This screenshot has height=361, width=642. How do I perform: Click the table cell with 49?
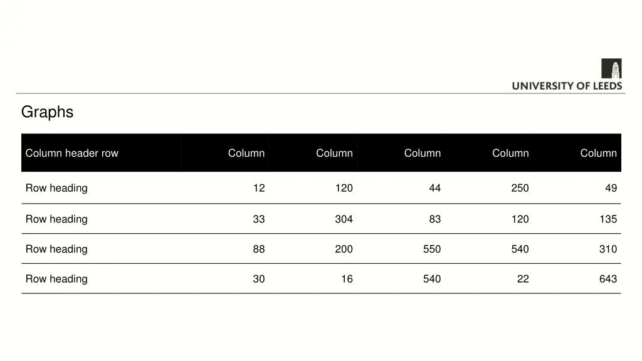[611, 188]
